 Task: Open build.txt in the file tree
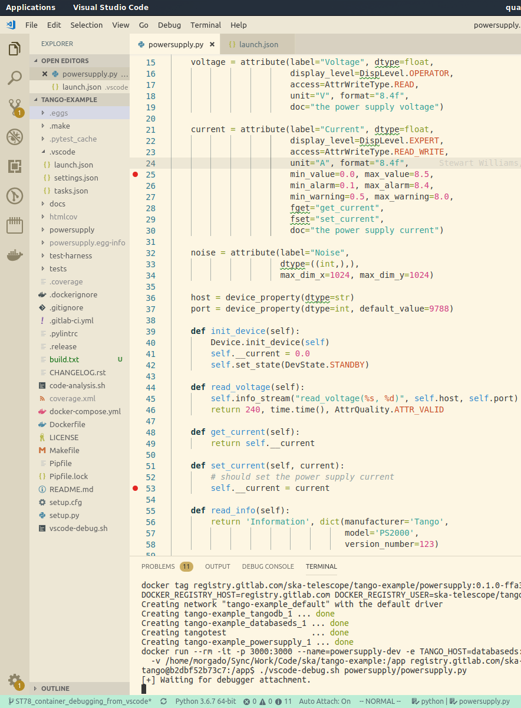click(x=80, y=359)
